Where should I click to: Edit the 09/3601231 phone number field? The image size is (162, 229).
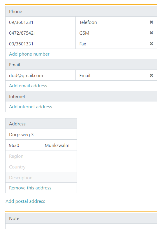click(40, 22)
